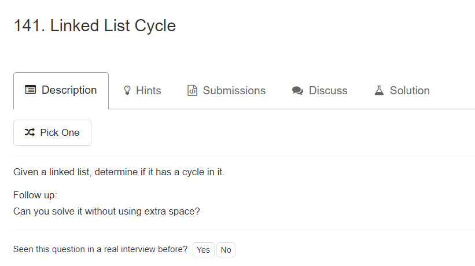The height and width of the screenshot is (266, 475).
Task: Open the Submissions tab
Action: pos(234,90)
